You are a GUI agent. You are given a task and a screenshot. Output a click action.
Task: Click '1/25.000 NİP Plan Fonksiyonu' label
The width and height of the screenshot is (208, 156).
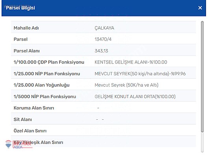[x=47, y=74]
